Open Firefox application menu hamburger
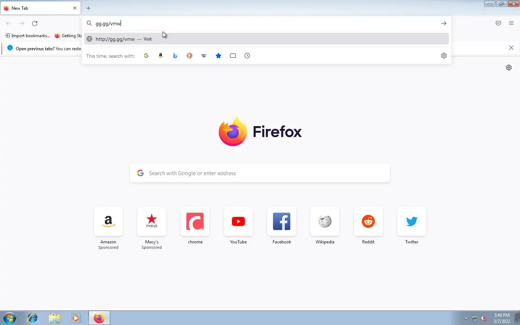The width and height of the screenshot is (520, 325). 511,23
